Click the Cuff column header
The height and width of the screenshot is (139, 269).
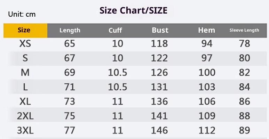pyautogui.click(x=115, y=30)
